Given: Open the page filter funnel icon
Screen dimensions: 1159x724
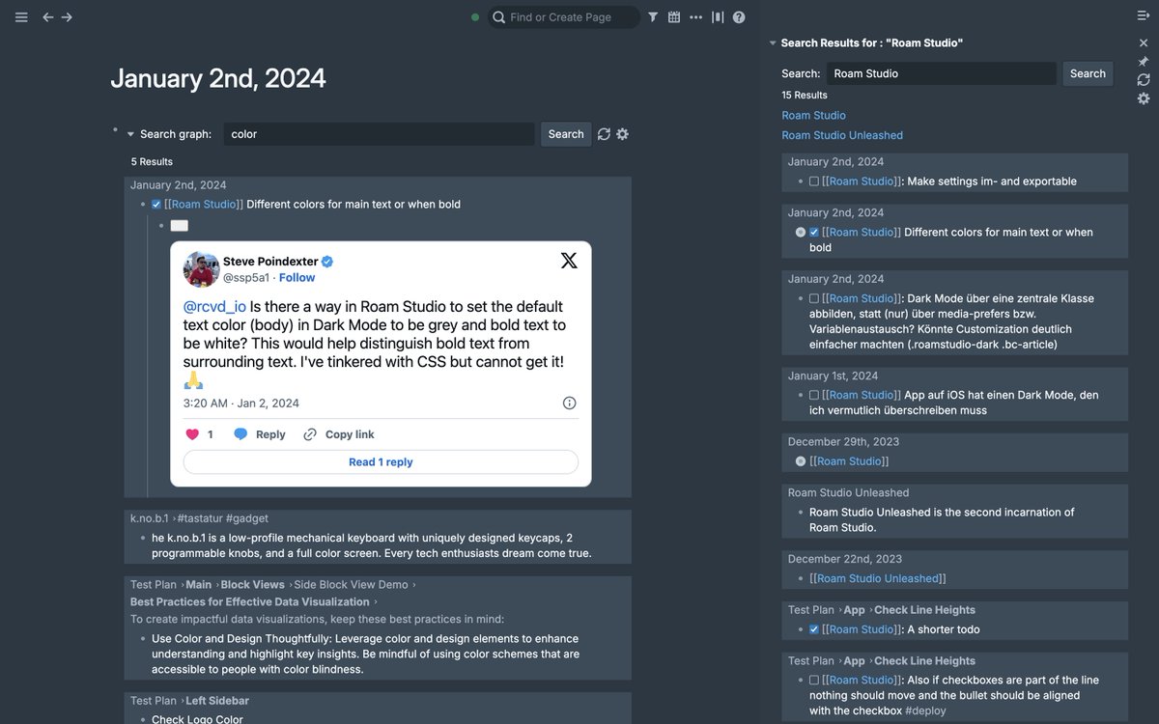Looking at the screenshot, I should (x=653, y=17).
